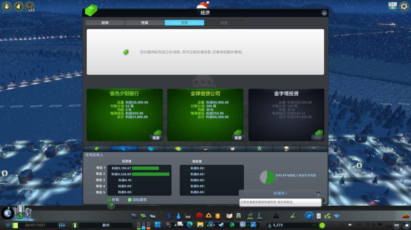Show commercial income tab (light-blue zone)
The width and height of the screenshot is (411, 230).
tap(151, 149)
